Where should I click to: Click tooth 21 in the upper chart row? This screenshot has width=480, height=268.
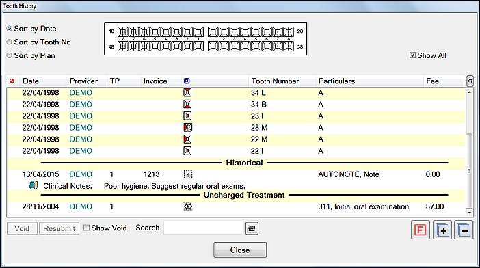click(213, 31)
